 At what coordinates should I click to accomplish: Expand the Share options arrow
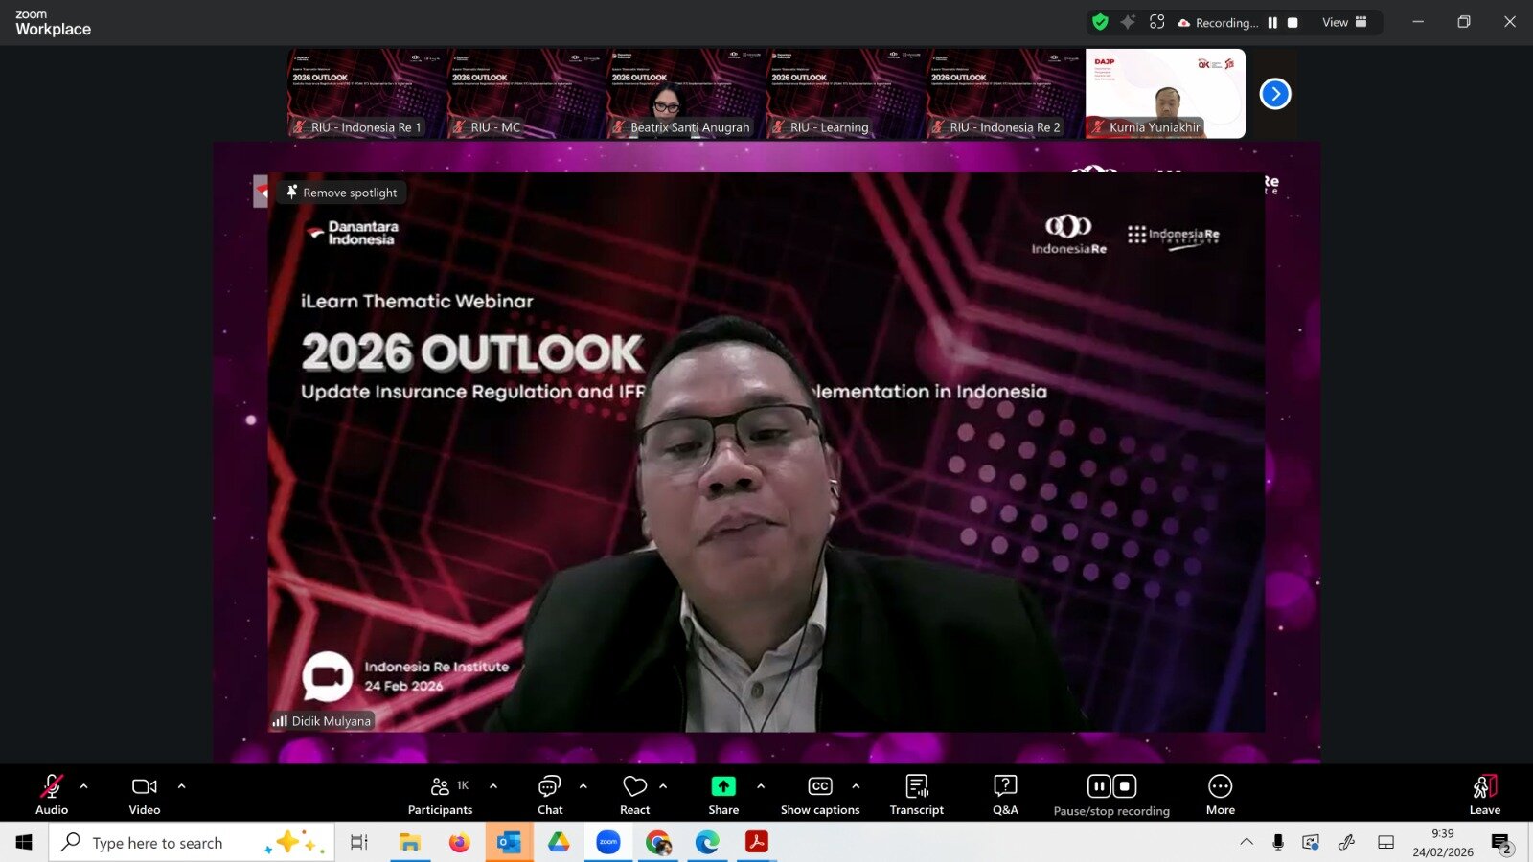[761, 786]
